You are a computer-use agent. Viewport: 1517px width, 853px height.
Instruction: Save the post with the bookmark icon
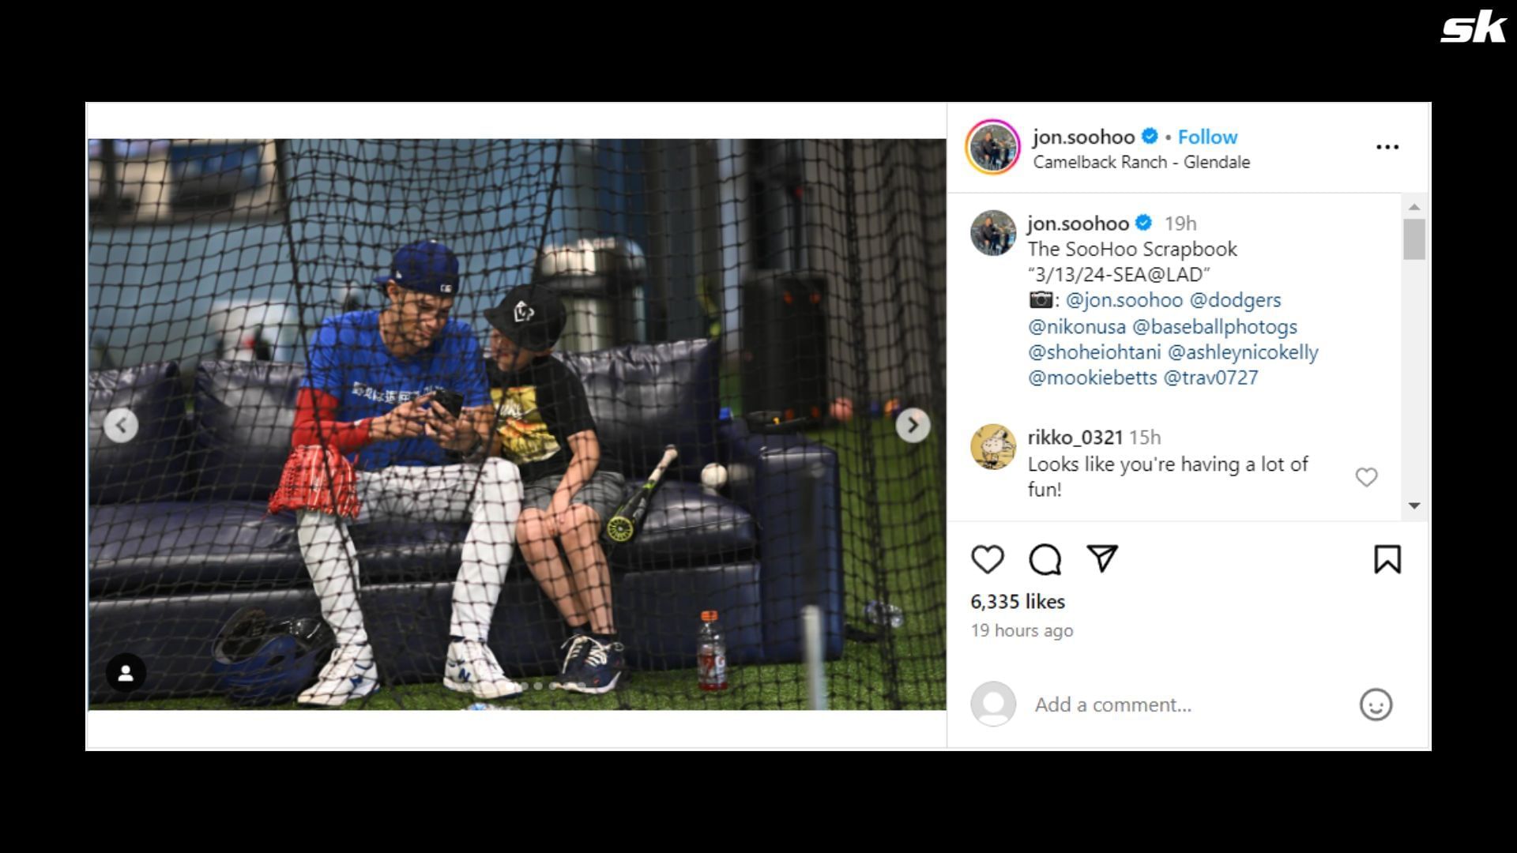pos(1387,559)
